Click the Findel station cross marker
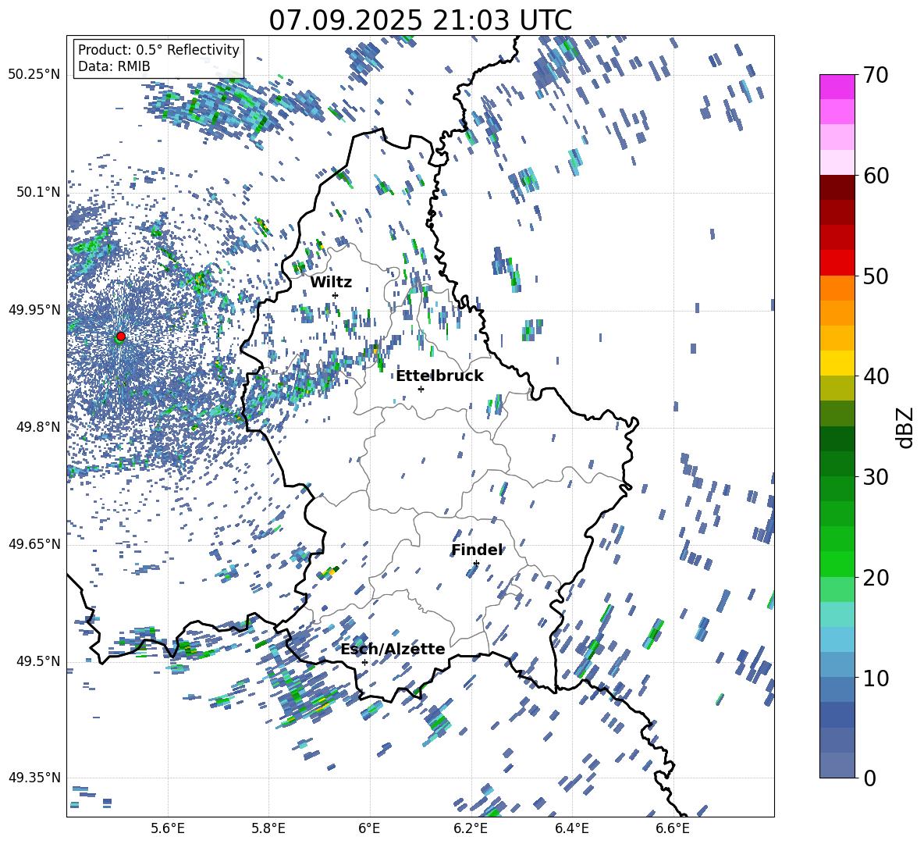924x844 pixels. coord(476,564)
